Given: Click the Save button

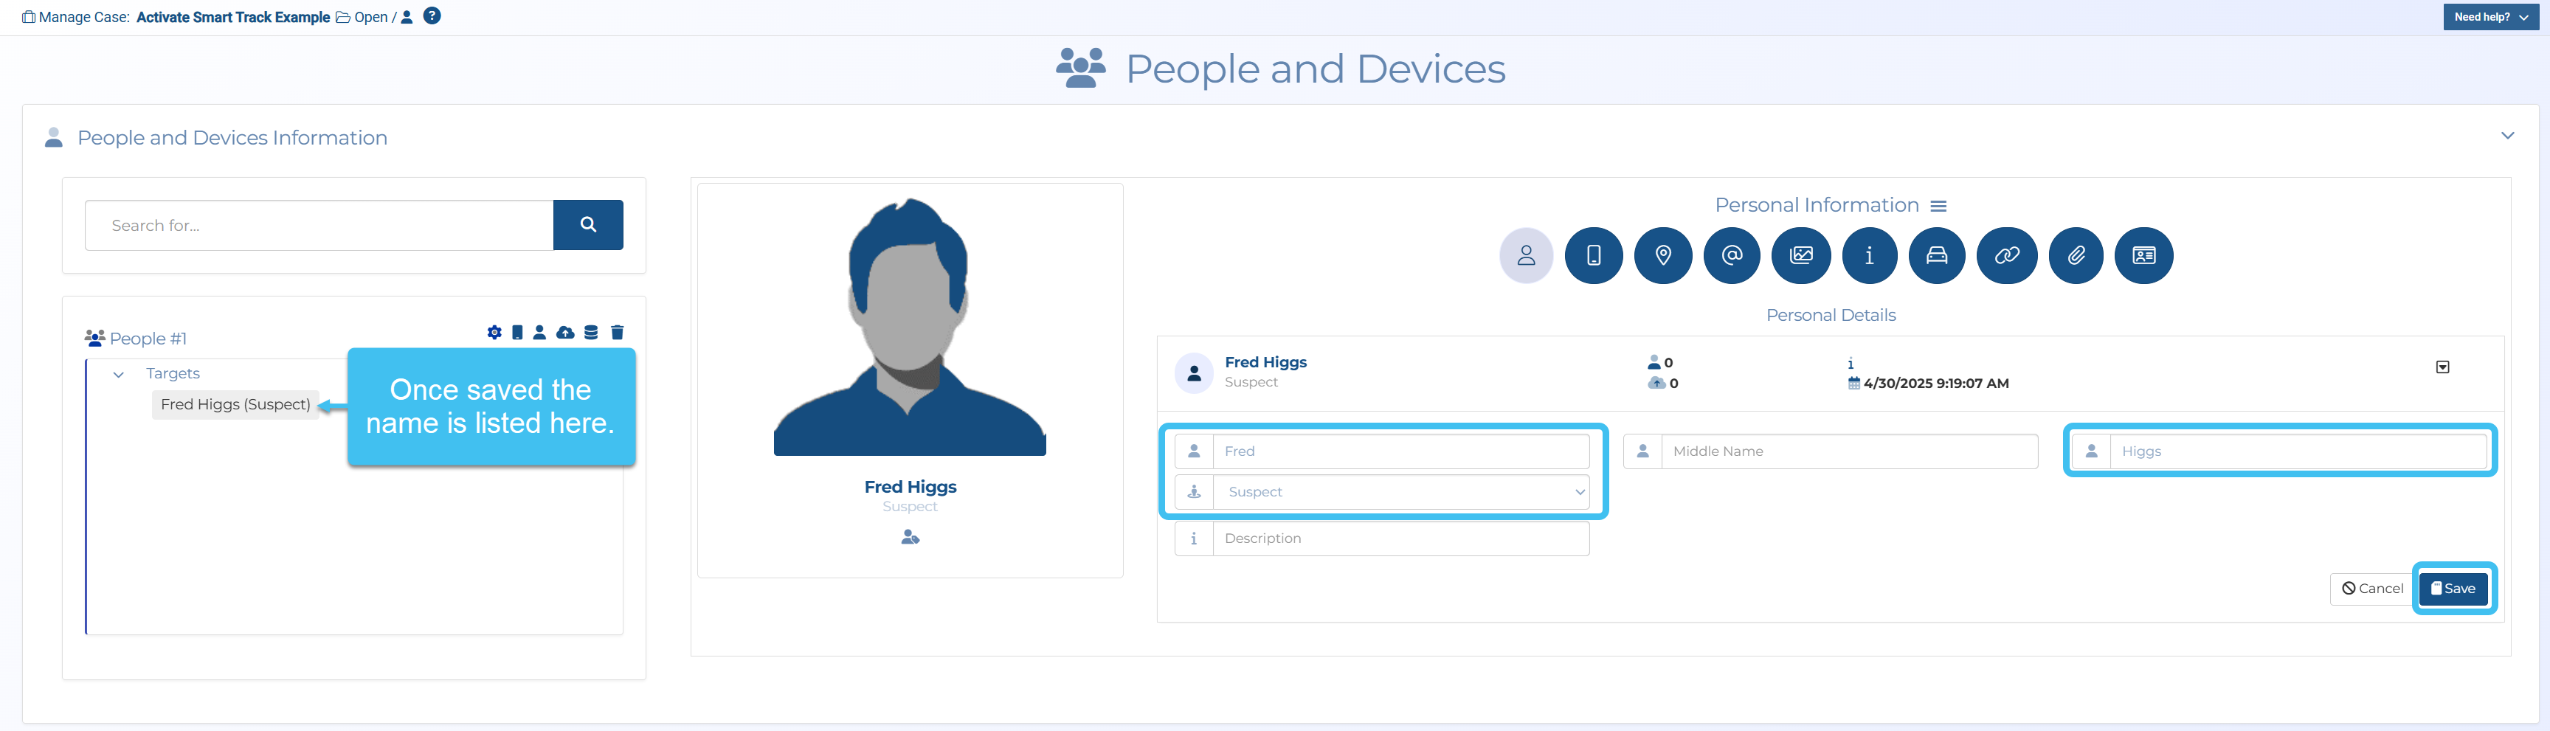Looking at the screenshot, I should point(2453,589).
